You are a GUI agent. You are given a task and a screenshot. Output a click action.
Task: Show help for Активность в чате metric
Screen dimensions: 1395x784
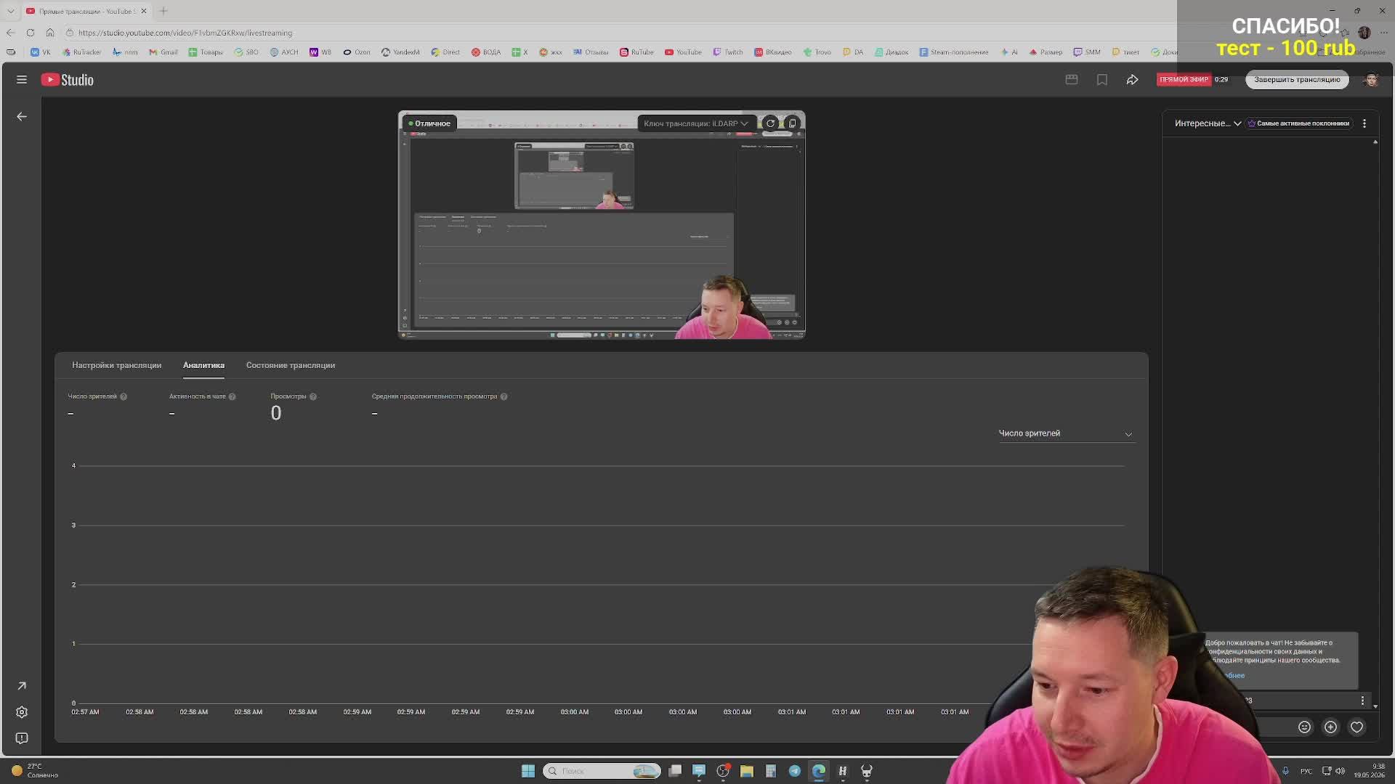pos(232,396)
